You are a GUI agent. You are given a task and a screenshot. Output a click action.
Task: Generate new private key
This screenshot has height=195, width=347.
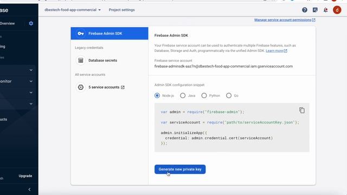(x=180, y=170)
